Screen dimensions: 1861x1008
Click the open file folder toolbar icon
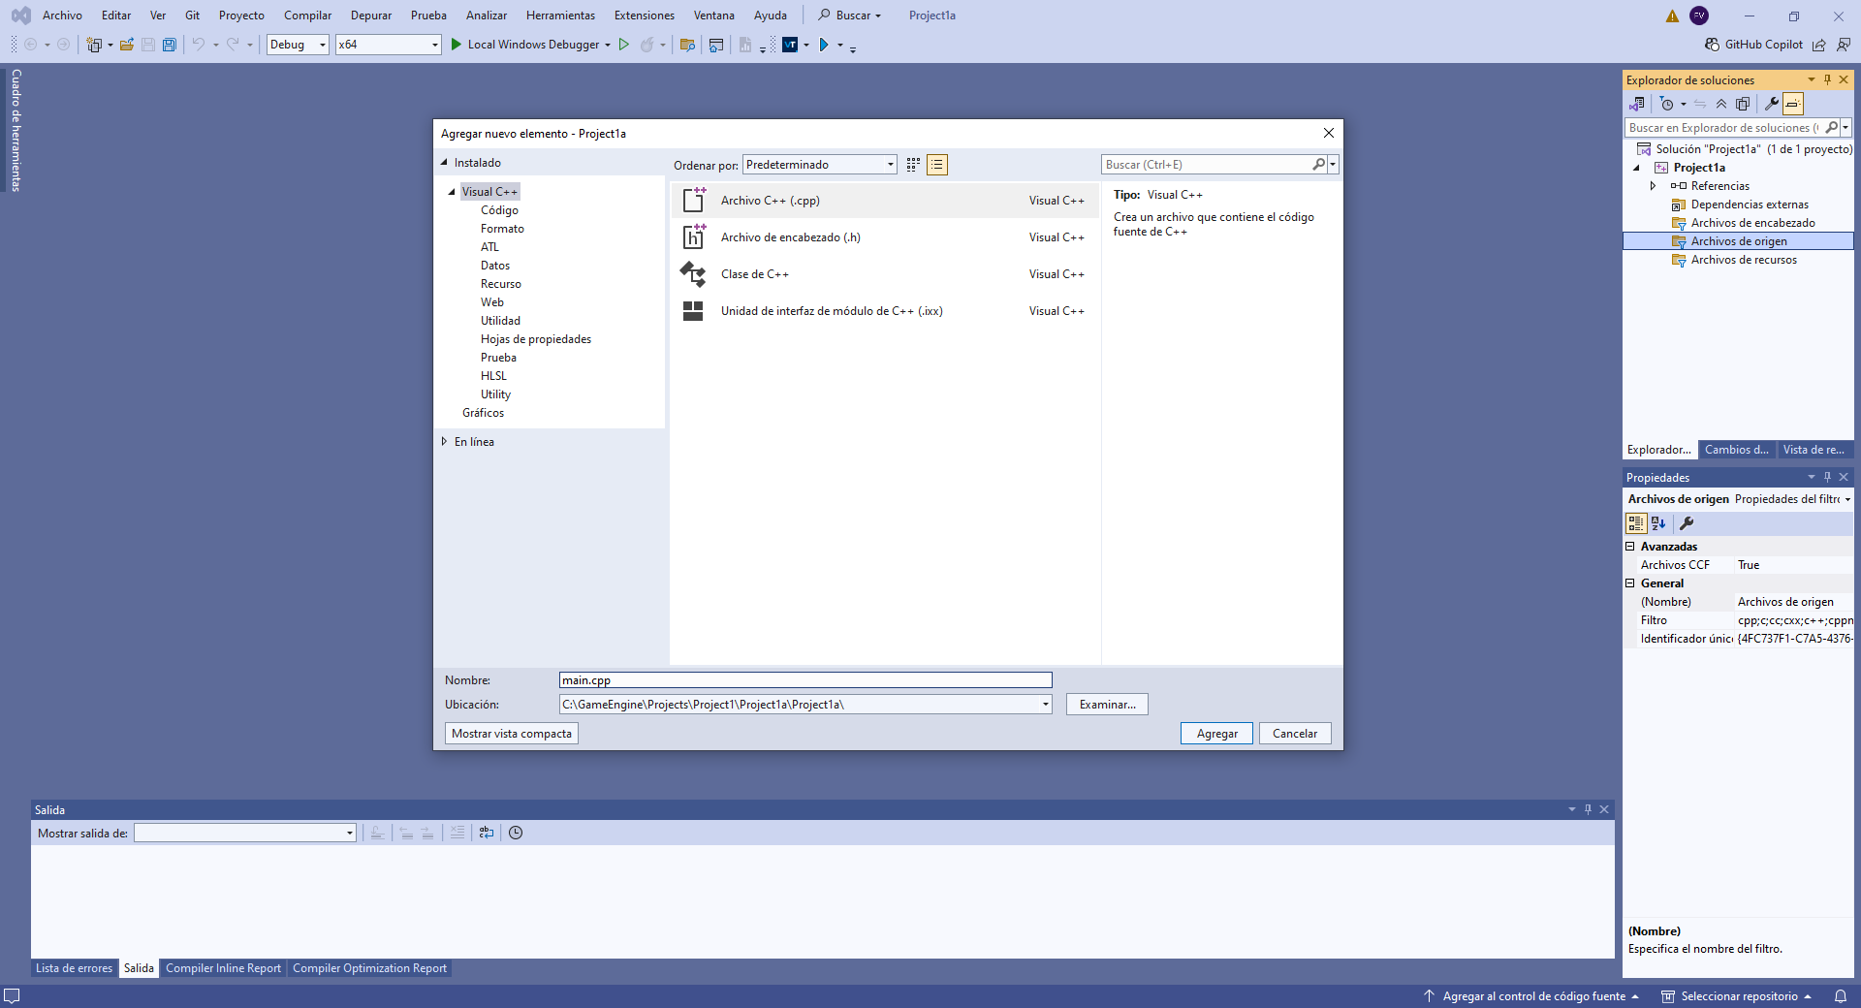tap(126, 45)
